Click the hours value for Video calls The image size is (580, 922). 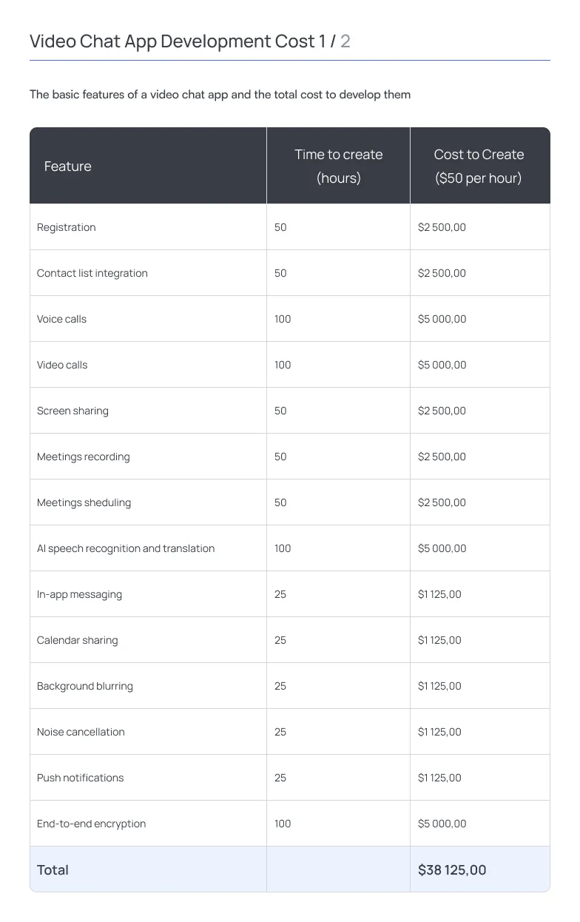(x=283, y=365)
